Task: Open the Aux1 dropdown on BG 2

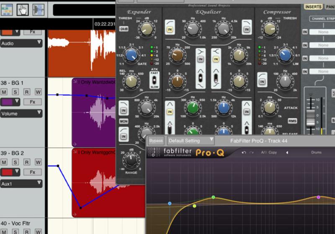Action: click(x=21, y=183)
